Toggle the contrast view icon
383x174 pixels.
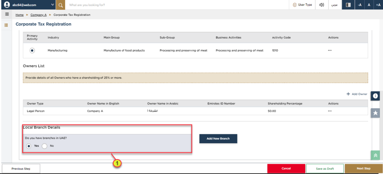(x=348, y=4)
